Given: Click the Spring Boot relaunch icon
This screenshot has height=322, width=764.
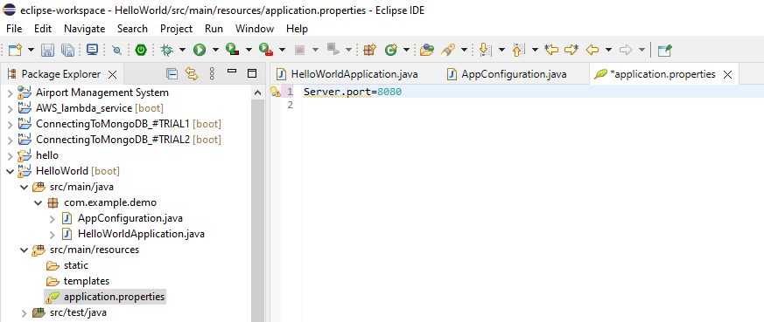Looking at the screenshot, I should tap(141, 50).
